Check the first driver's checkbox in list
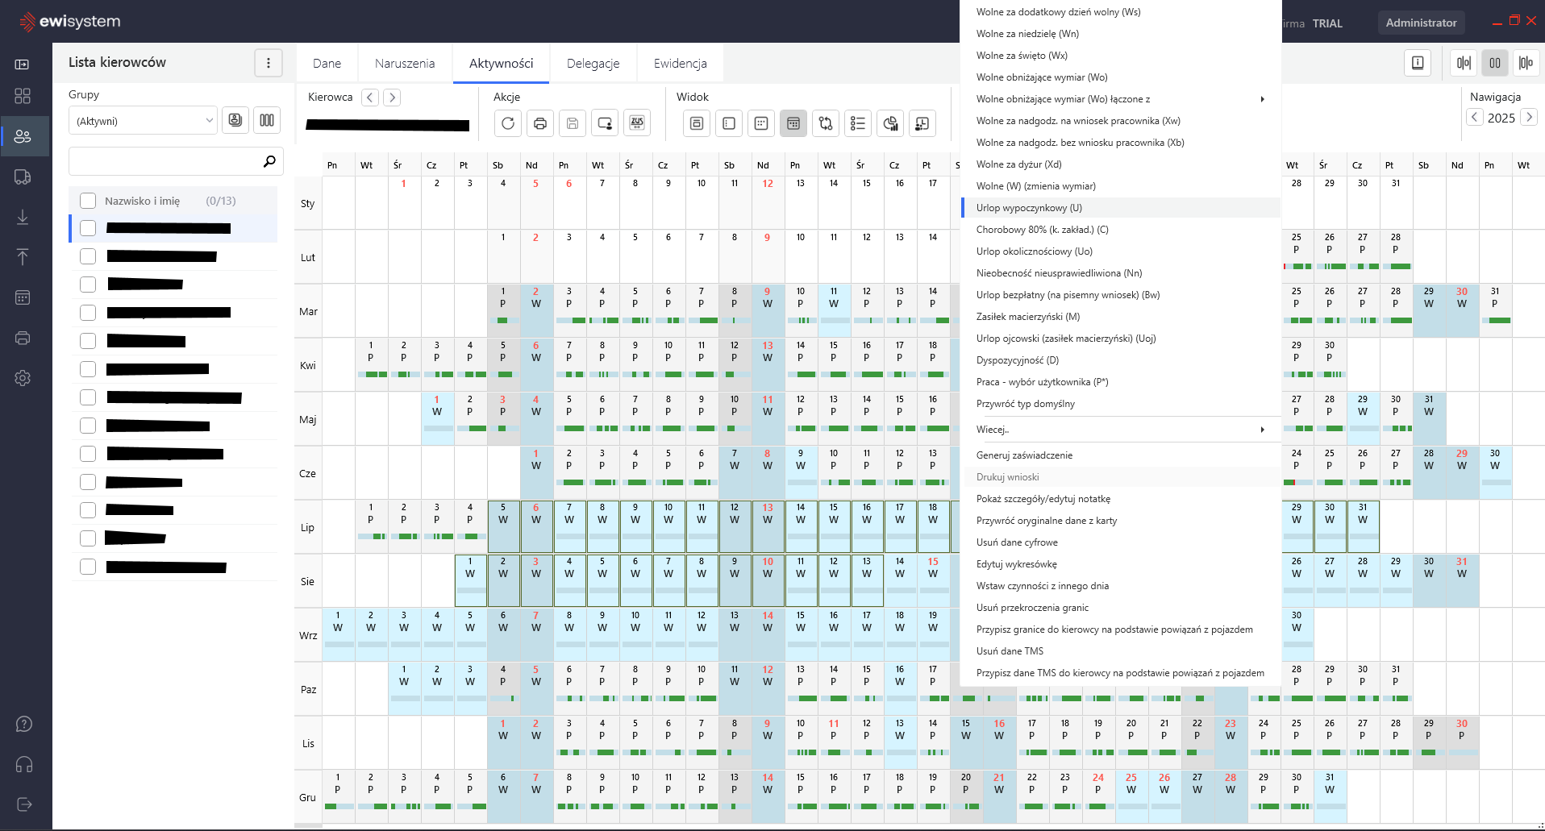Viewport: 1545px width, 831px height. click(88, 228)
